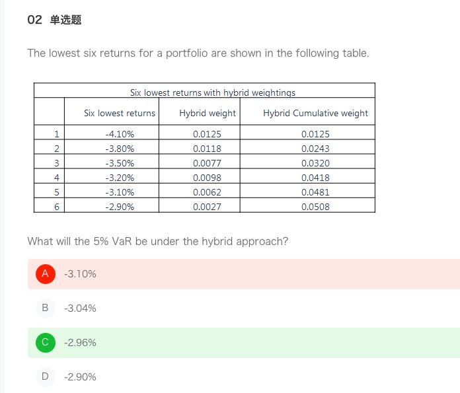
Task: Select answer option A circle
Action: click(x=45, y=273)
